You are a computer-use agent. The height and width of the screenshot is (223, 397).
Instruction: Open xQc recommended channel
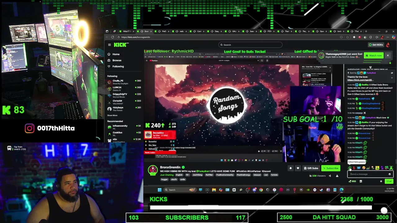pos(124,140)
